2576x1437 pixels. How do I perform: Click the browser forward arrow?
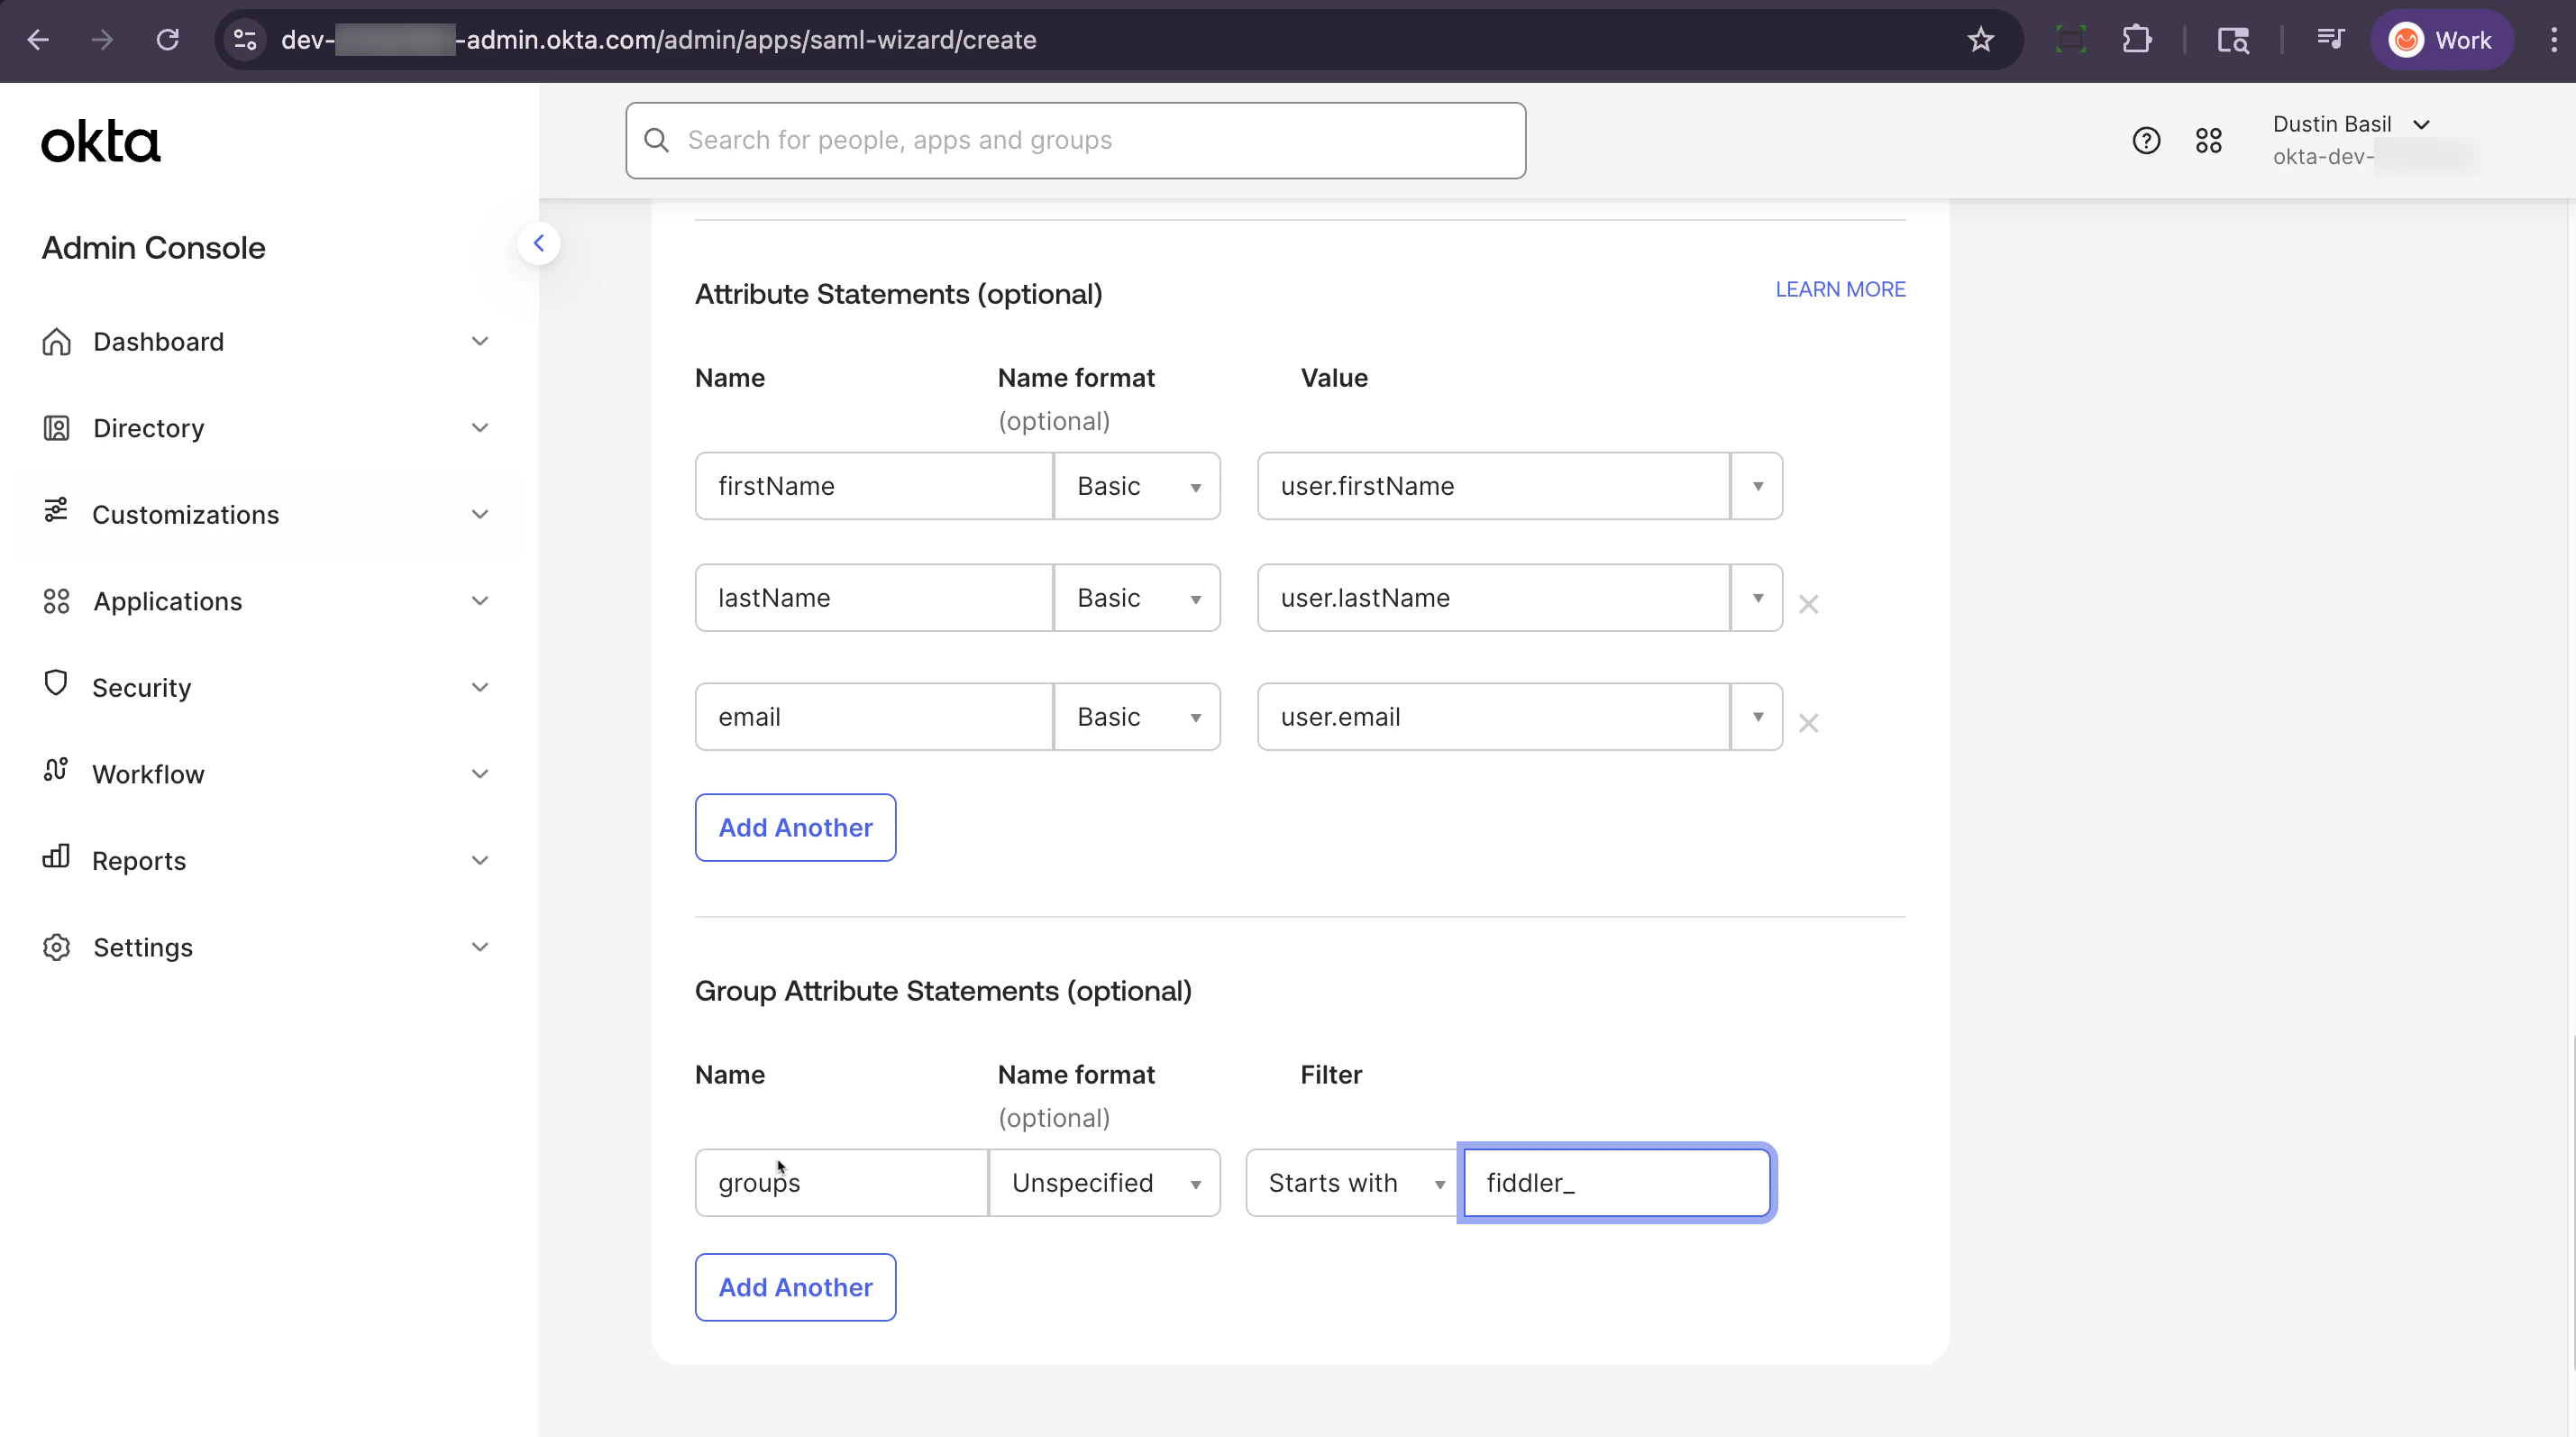[x=102, y=40]
